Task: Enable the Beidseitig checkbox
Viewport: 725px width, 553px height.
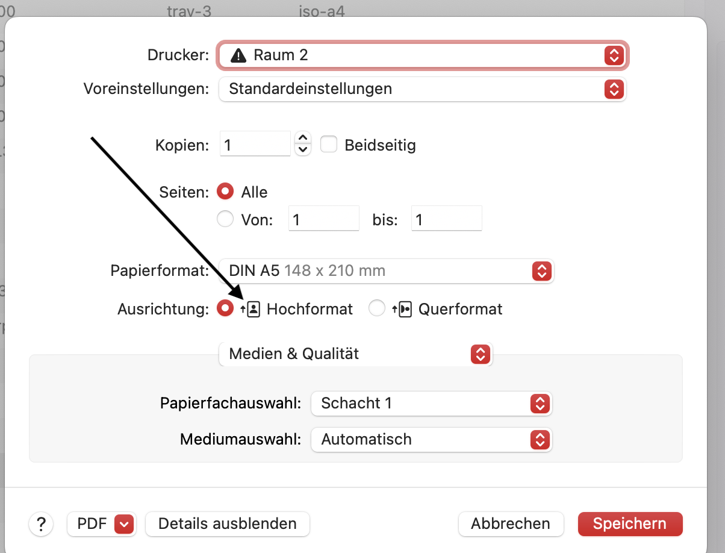Action: tap(328, 145)
